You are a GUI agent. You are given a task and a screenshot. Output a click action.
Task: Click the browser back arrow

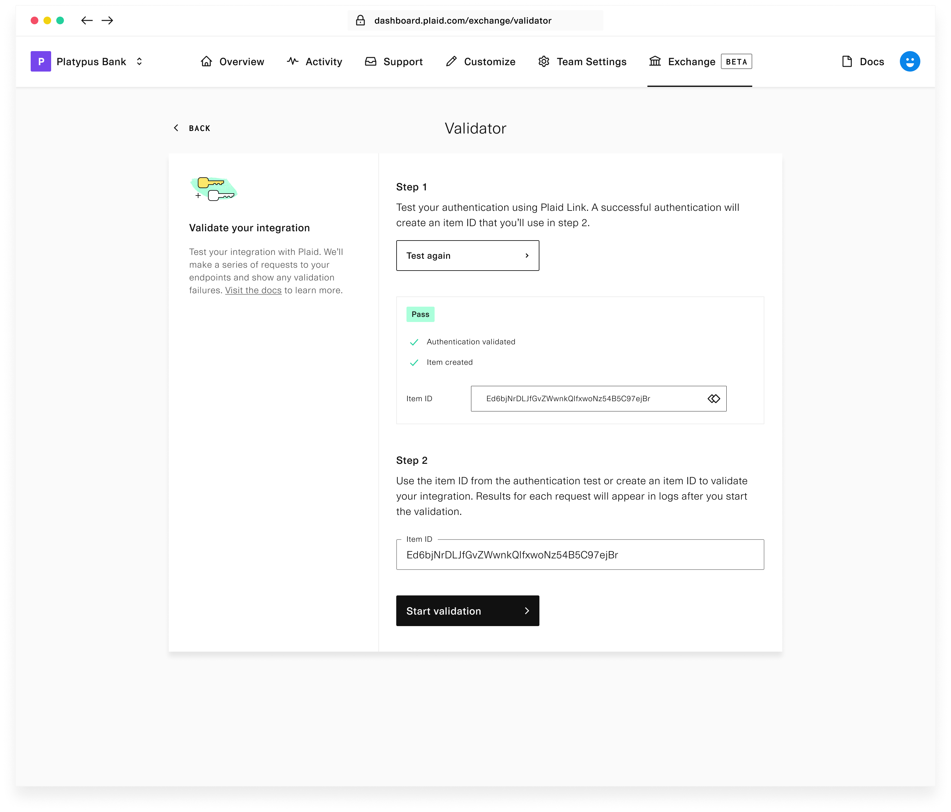coord(87,20)
